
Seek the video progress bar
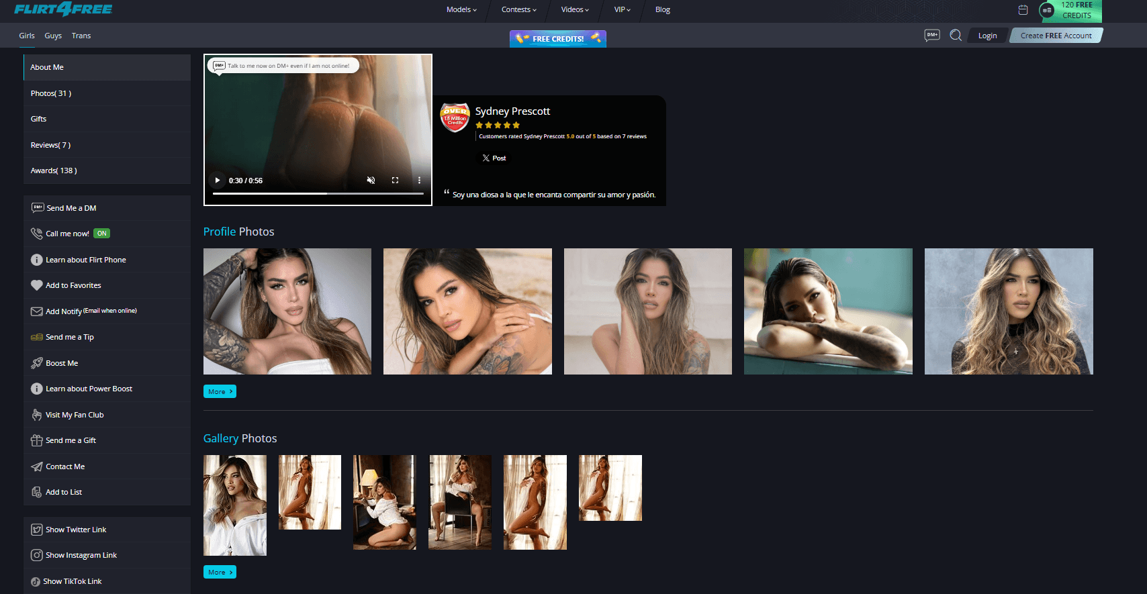click(x=318, y=193)
